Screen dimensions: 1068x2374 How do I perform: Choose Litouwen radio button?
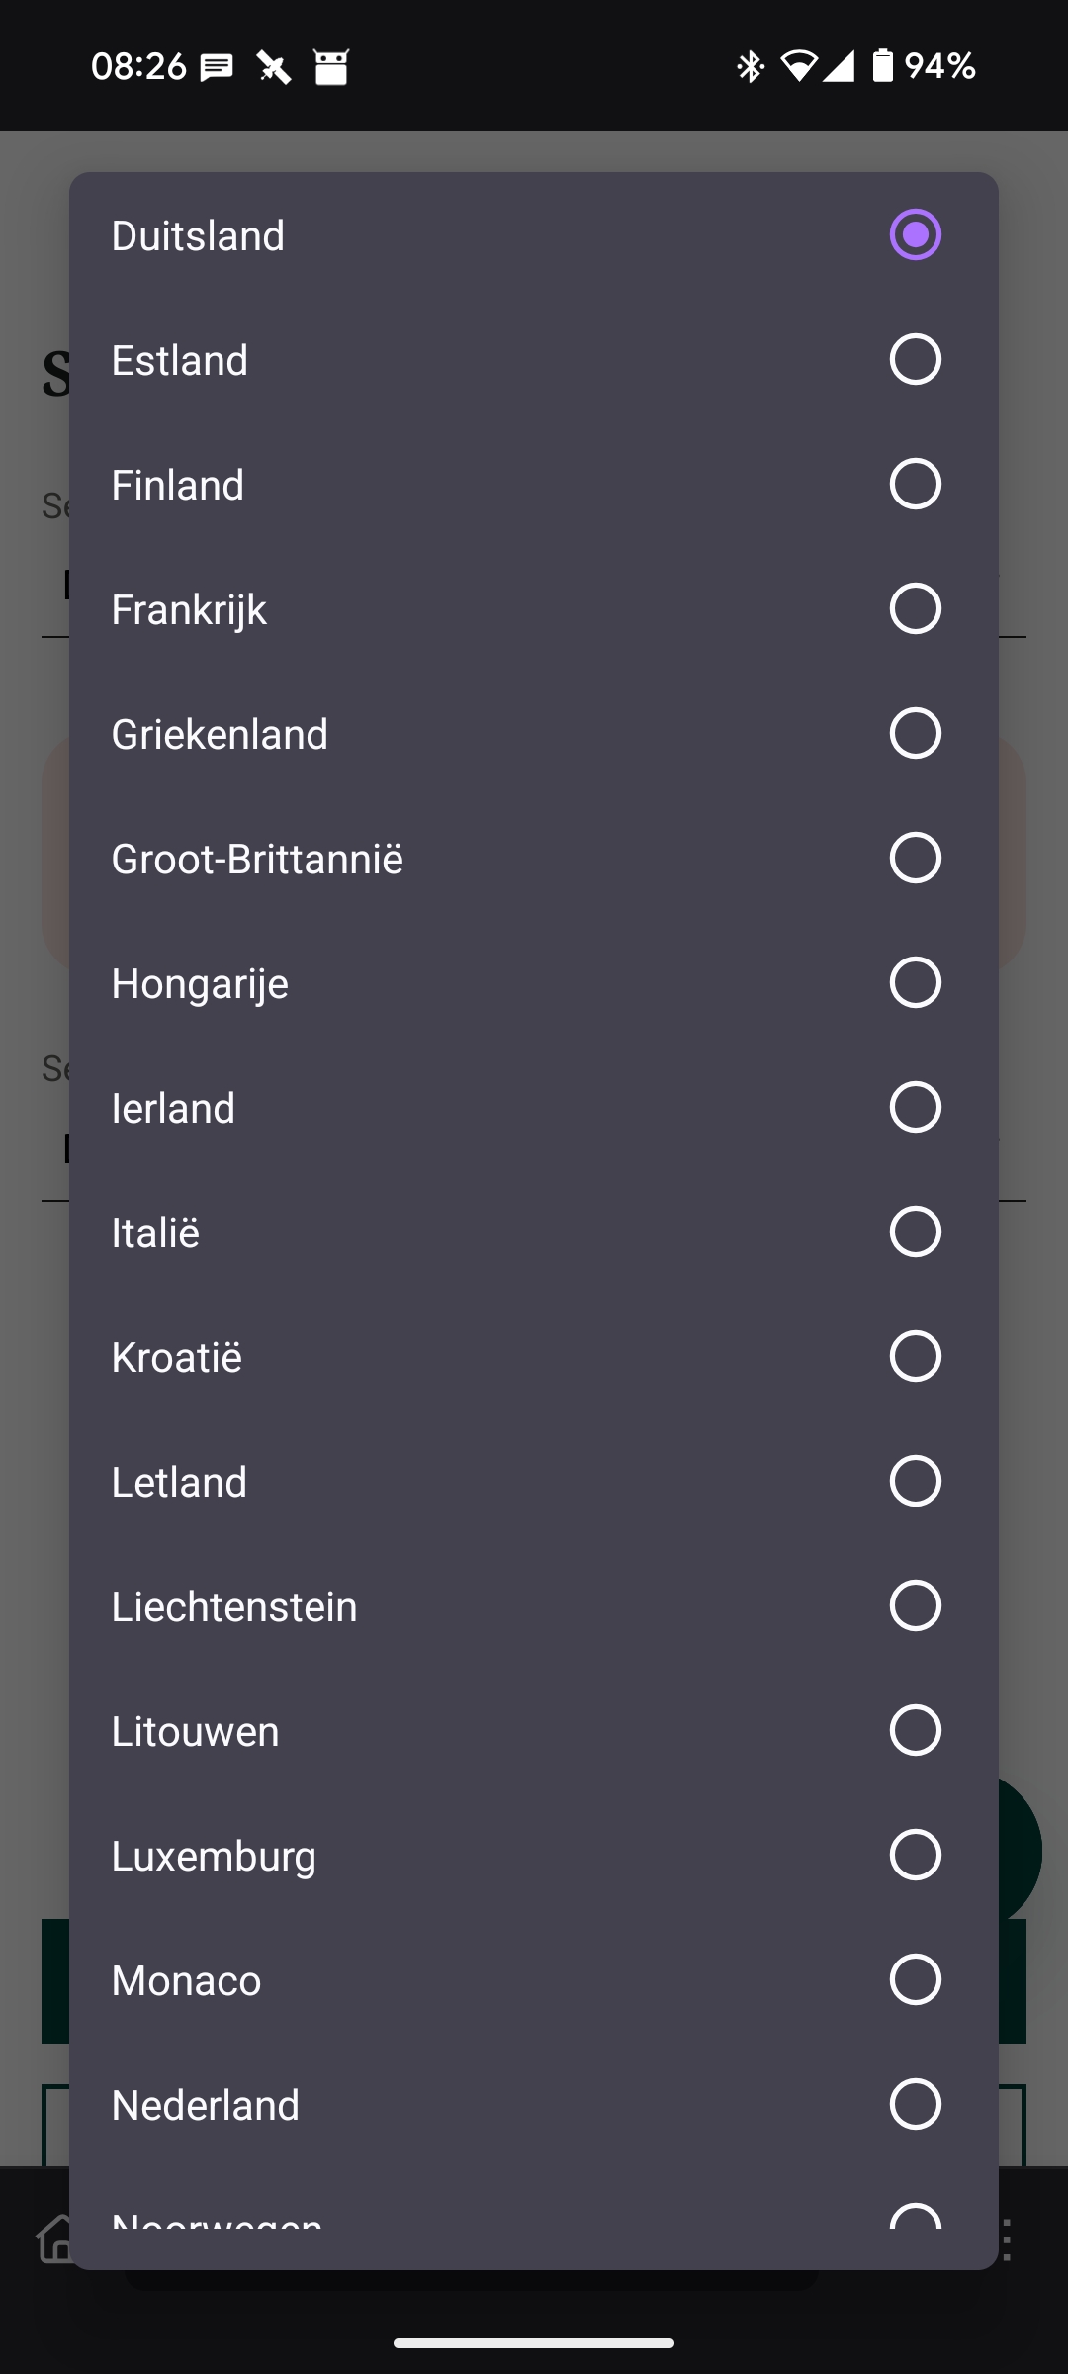tap(915, 1730)
